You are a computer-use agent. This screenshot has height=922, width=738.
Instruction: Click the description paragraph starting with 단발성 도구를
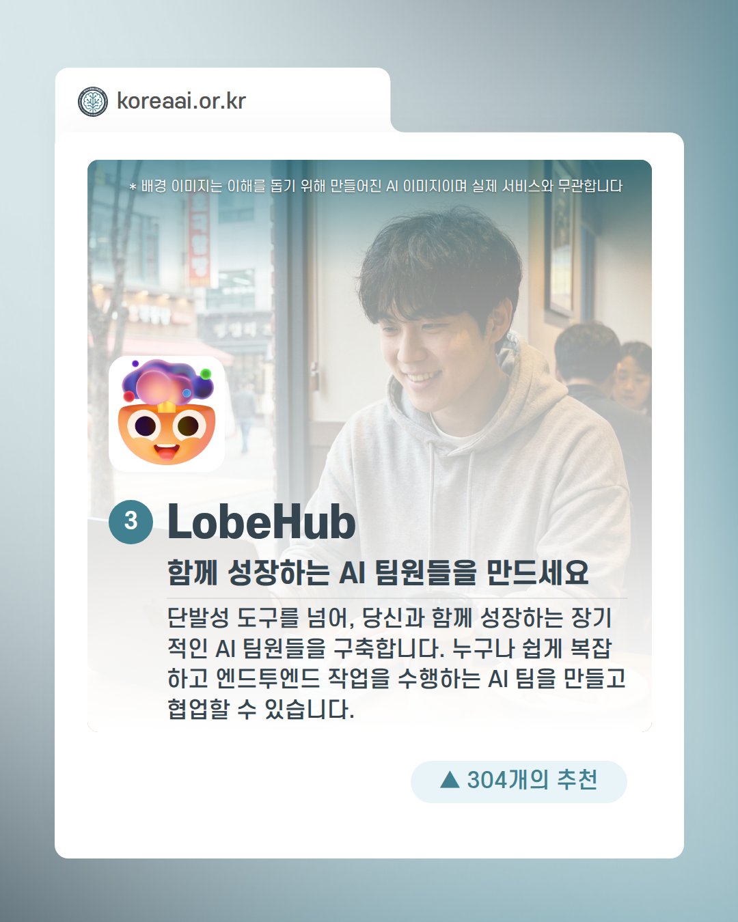click(x=396, y=662)
